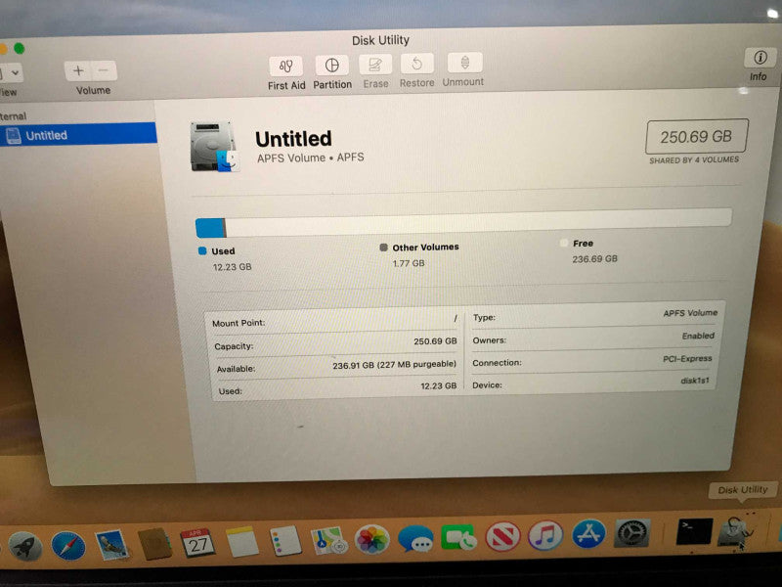Open Mail from the Dock
Viewport: 782px width, 587px height.
[x=111, y=545]
